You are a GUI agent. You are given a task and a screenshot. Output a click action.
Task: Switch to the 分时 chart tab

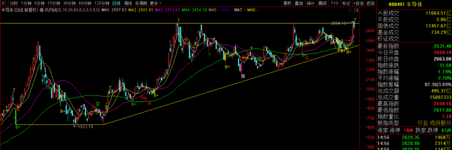click(13, 3)
